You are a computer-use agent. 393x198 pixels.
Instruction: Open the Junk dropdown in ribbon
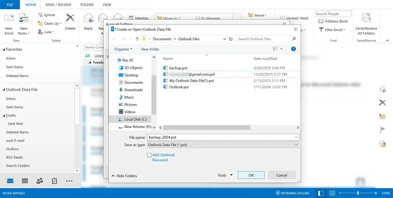point(46,32)
